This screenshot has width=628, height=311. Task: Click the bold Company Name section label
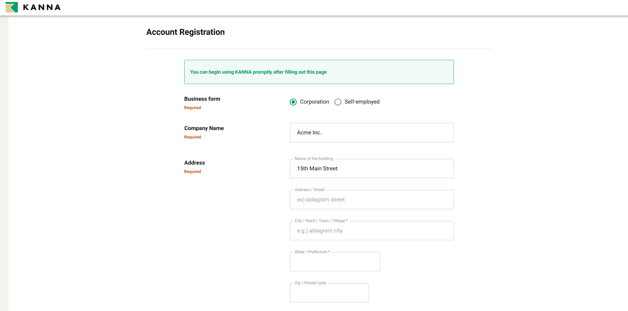(204, 128)
